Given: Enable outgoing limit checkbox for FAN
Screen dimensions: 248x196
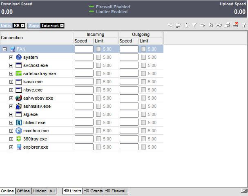Looking at the screenshot, I should click(143, 49).
